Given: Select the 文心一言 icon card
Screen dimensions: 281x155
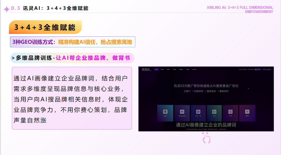Looking at the screenshot, I should coord(198,113).
